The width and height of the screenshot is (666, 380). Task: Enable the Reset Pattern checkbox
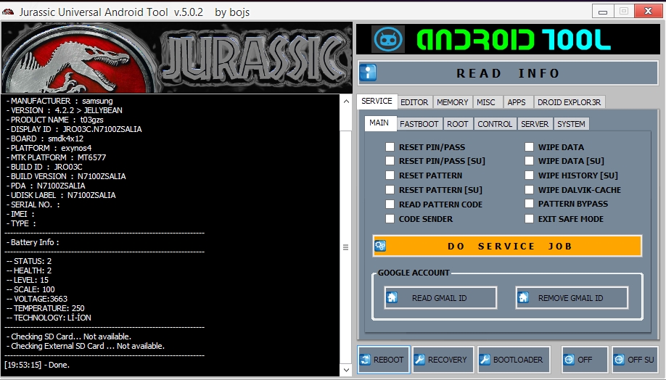pos(391,175)
